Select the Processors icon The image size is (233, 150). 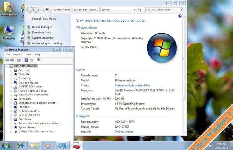coord(16,119)
